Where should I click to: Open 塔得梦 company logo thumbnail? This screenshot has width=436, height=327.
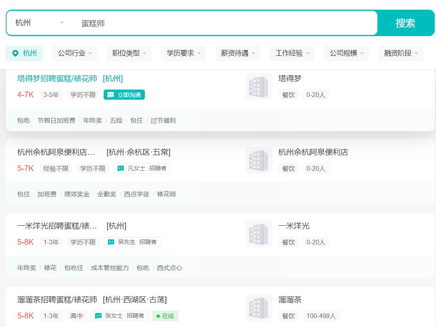pos(259,87)
